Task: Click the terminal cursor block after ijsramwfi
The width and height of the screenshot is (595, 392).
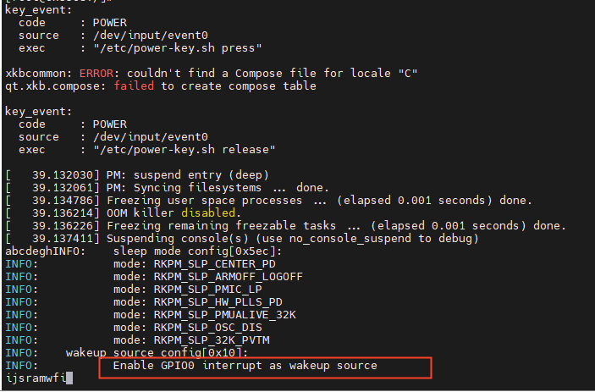Action: (x=69, y=378)
